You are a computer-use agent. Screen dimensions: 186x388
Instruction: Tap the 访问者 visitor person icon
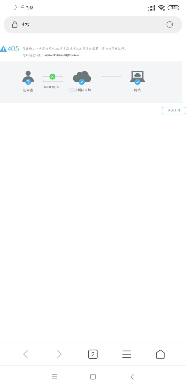point(28,78)
